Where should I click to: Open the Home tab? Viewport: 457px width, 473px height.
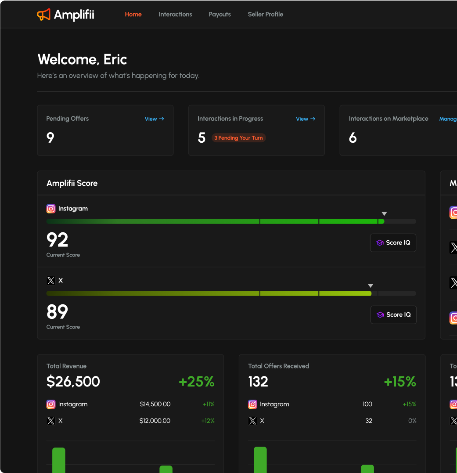tap(133, 14)
